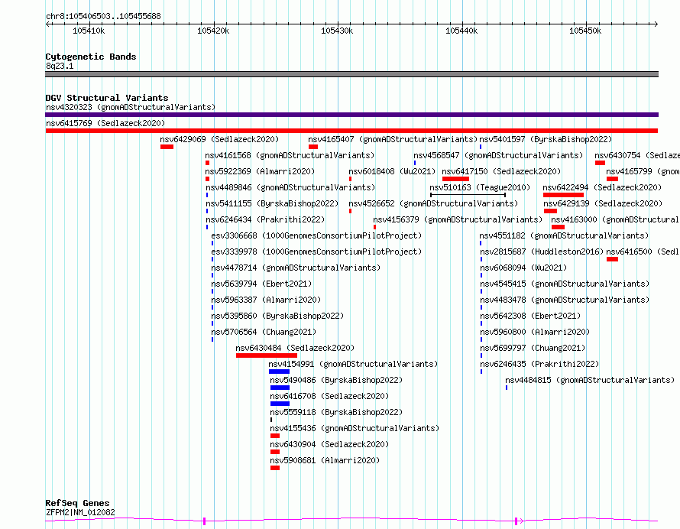Click the black nsv510163 span bar
Screen dimensions: 680x529
point(468,195)
